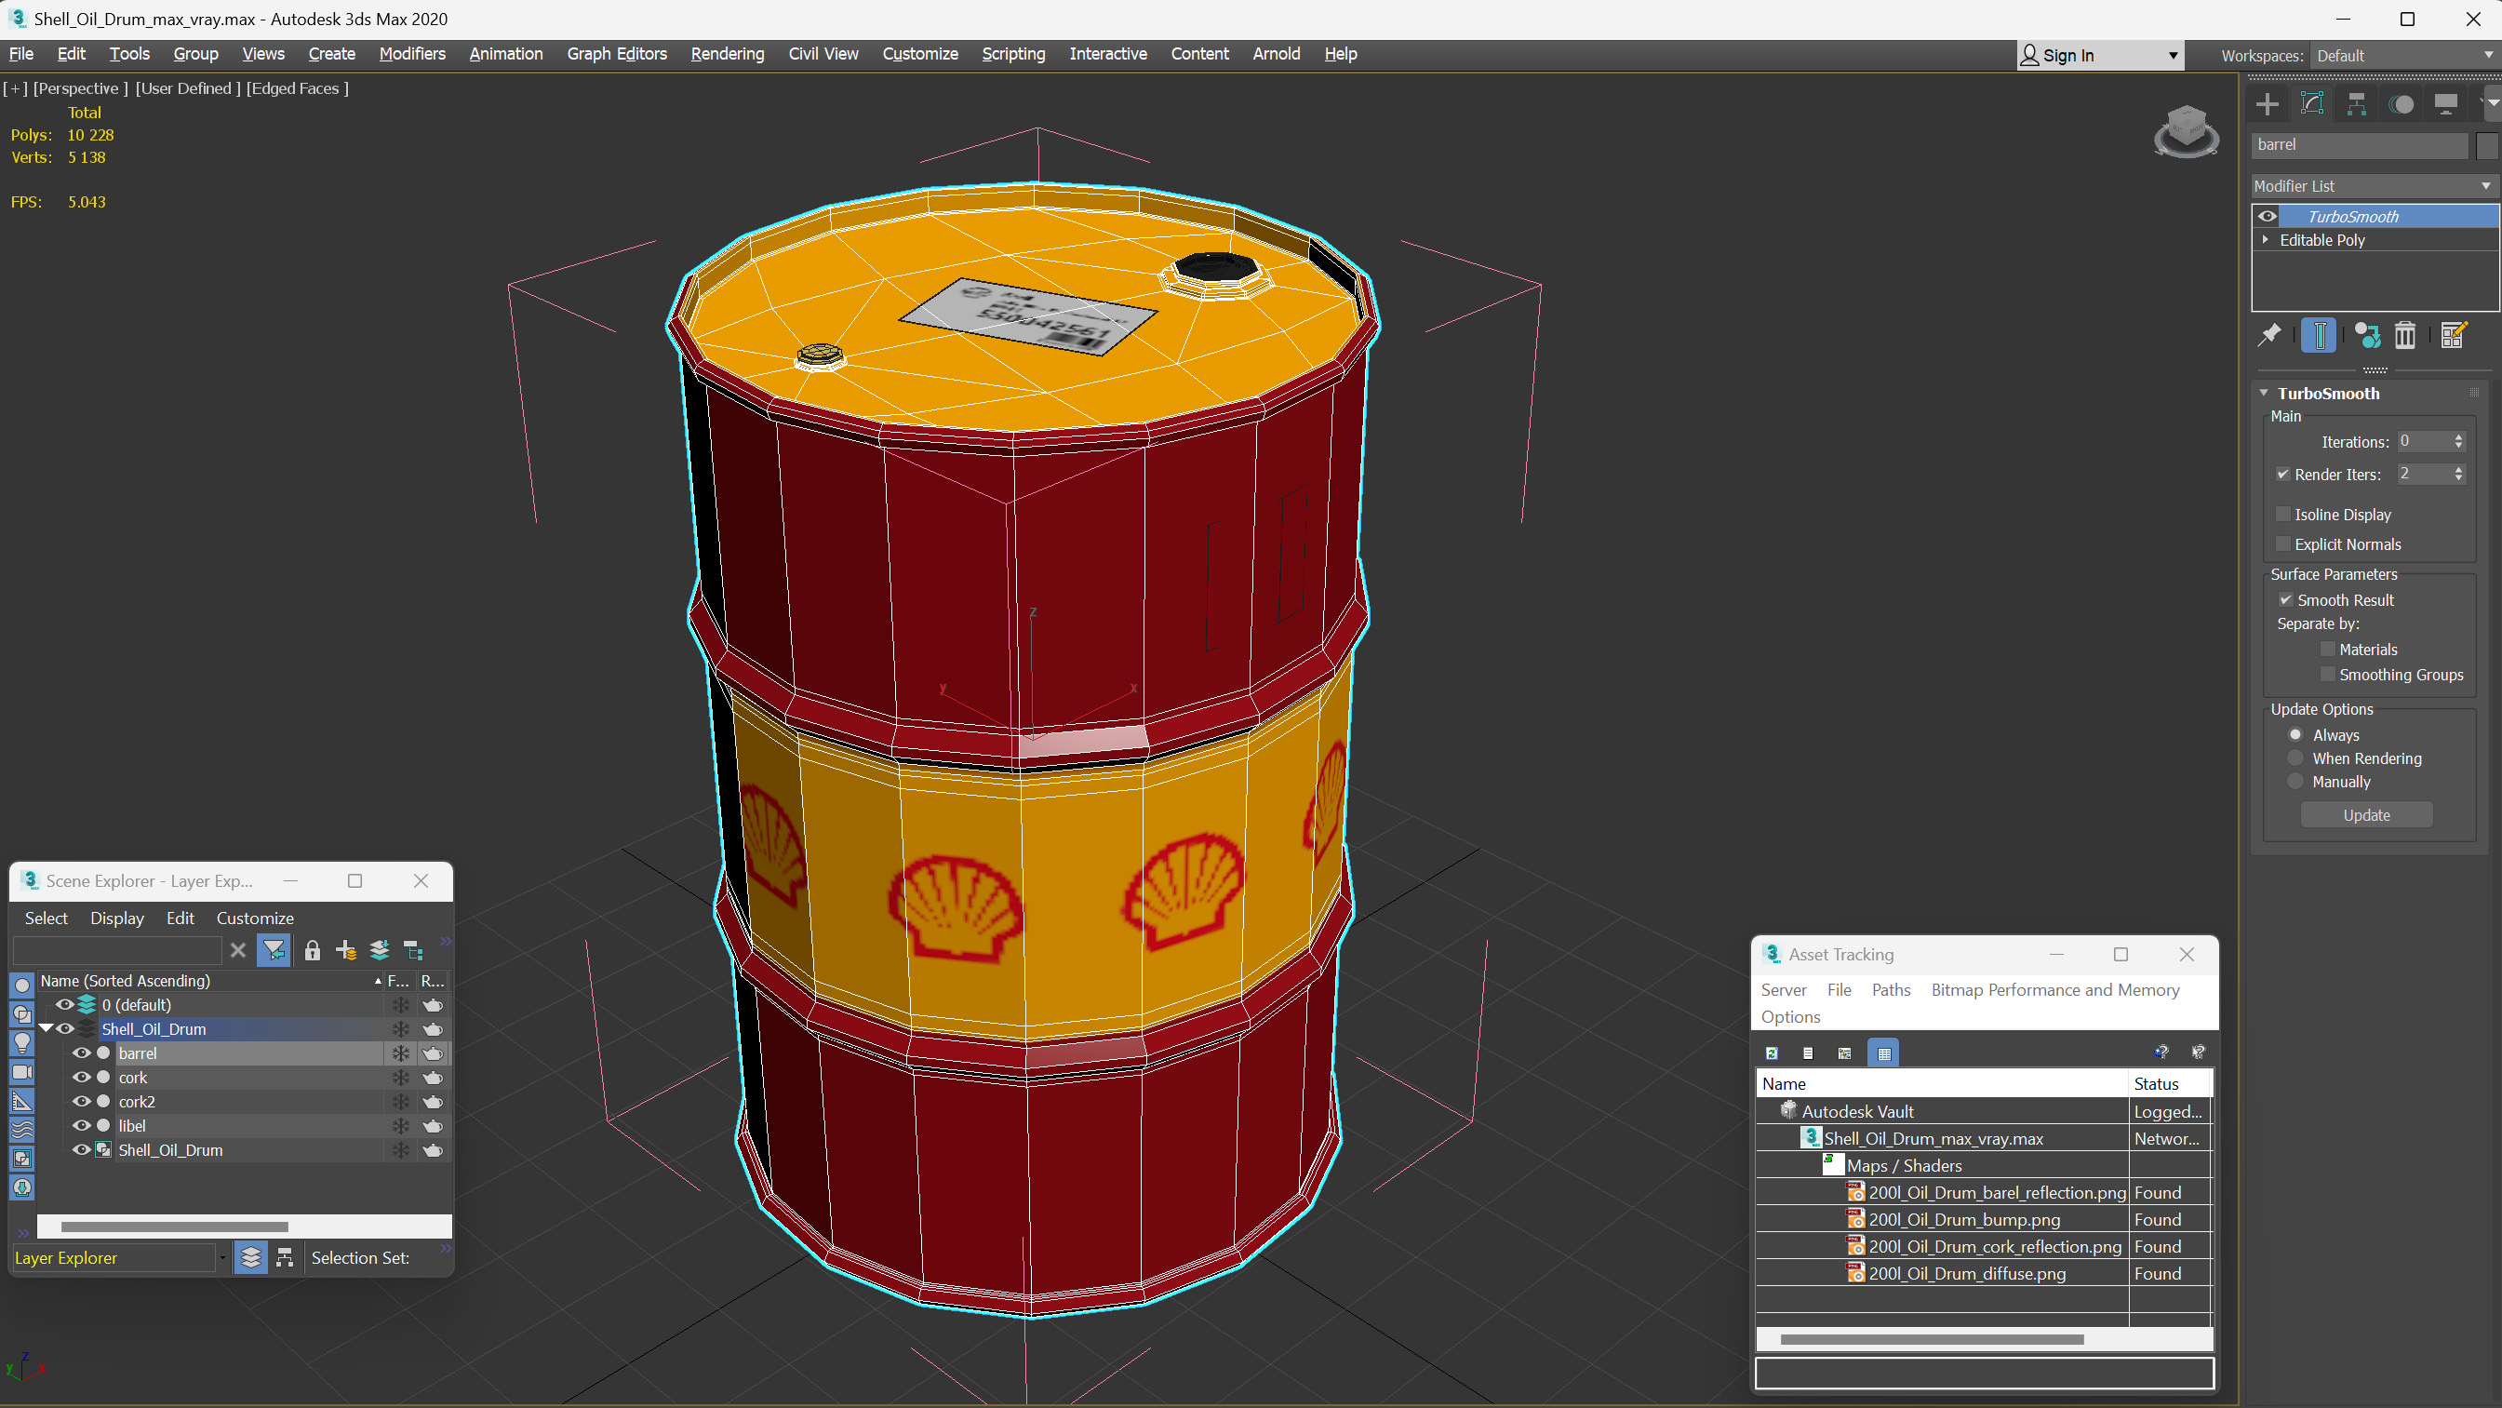Clear the Scene Explorer search with X
Image resolution: width=2502 pixels, height=1408 pixels.
click(238, 950)
